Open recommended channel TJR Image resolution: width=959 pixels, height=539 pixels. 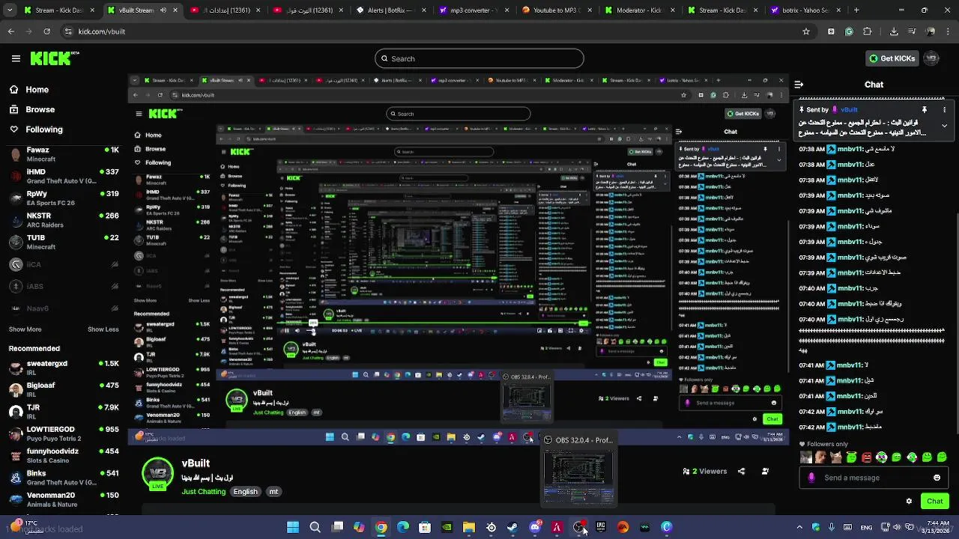coord(64,411)
